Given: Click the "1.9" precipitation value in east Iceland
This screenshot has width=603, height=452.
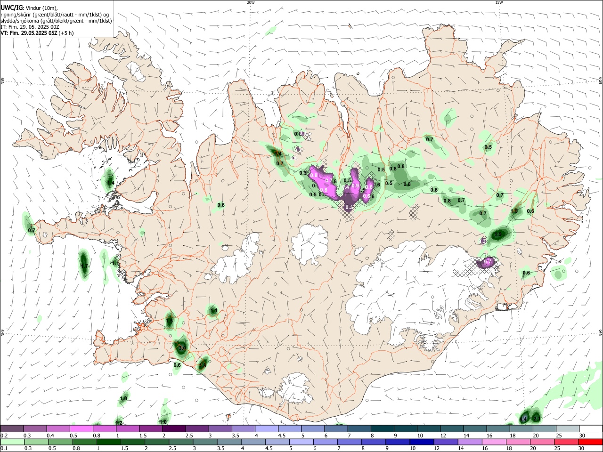Looking at the screenshot, I should [498, 234].
